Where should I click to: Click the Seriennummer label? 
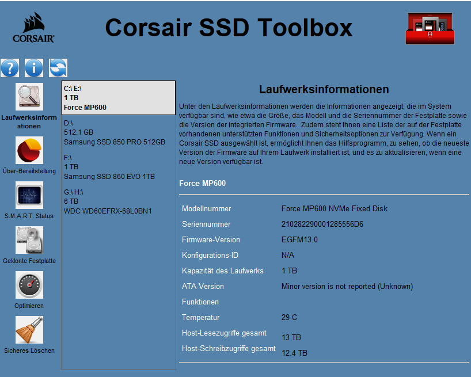[x=206, y=224]
